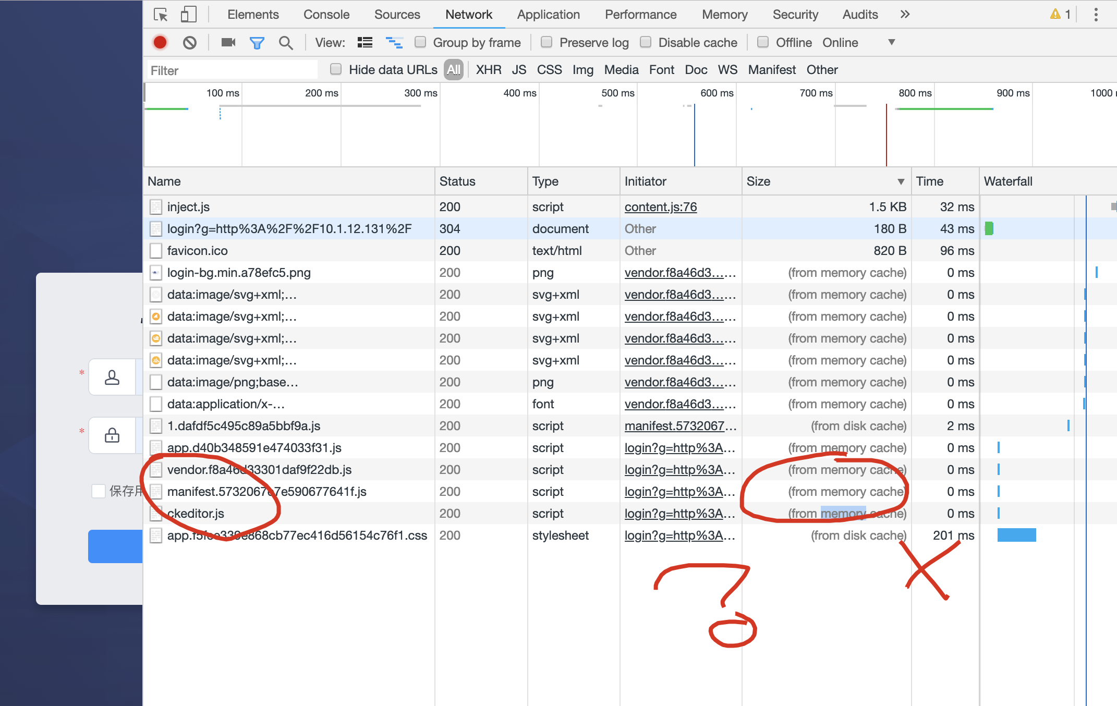Select the All filter type
1117x706 pixels.
(454, 70)
